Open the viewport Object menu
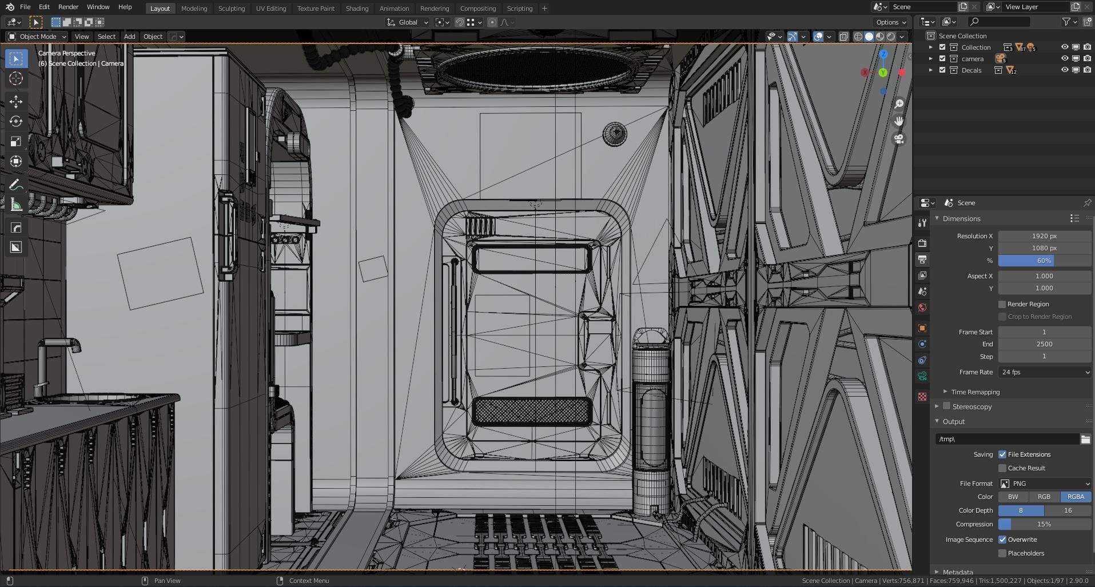1095x587 pixels. [153, 37]
